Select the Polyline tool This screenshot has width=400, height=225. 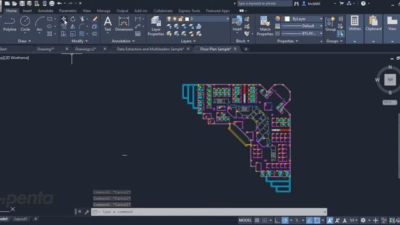coord(10,24)
